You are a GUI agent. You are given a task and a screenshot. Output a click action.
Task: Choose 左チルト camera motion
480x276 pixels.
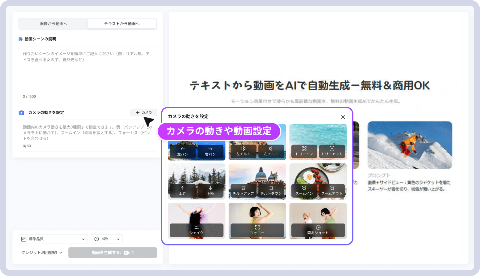tap(243, 151)
